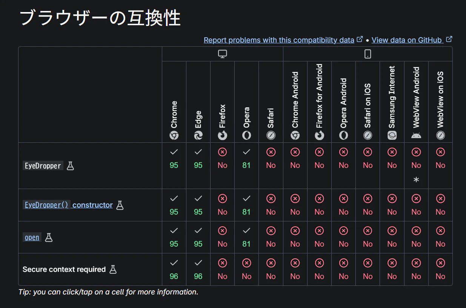The width and height of the screenshot is (466, 308).
Task: Click the Firefox desktop logo icon
Action: (x=223, y=135)
